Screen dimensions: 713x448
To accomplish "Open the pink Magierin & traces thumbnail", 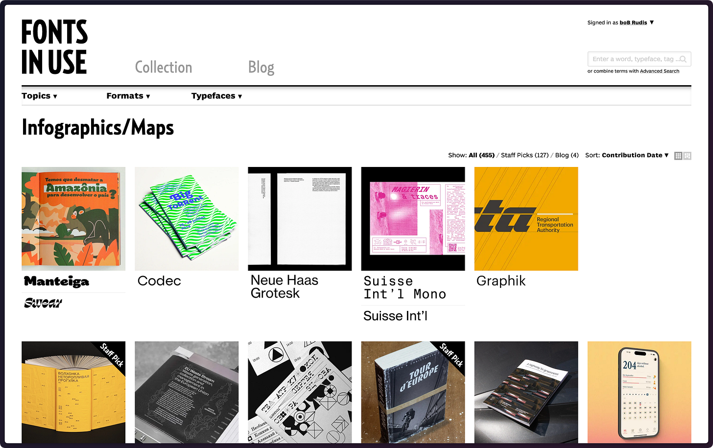I will (x=413, y=219).
